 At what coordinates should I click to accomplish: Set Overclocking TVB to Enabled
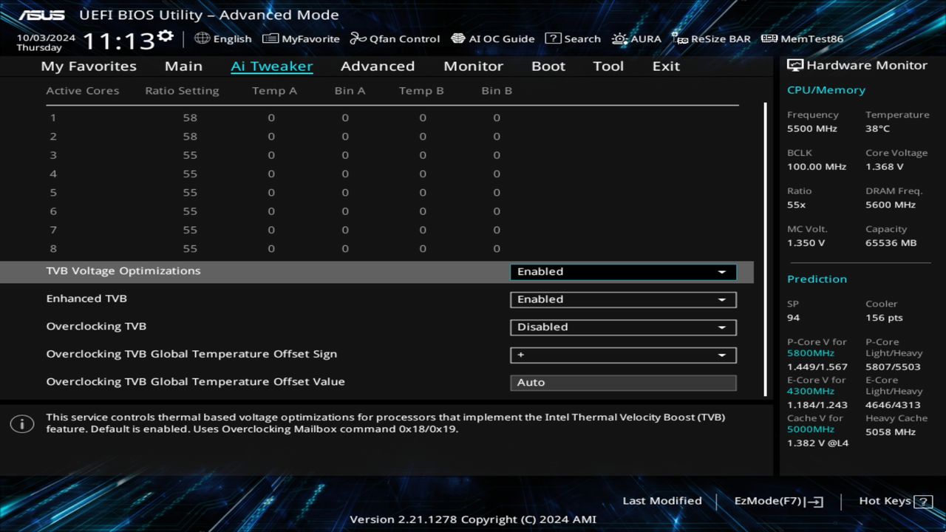coord(622,327)
